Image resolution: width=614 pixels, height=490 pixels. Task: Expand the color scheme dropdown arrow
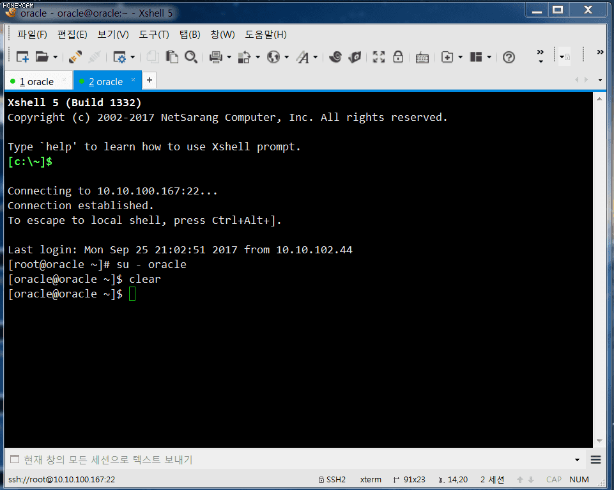[257, 57]
